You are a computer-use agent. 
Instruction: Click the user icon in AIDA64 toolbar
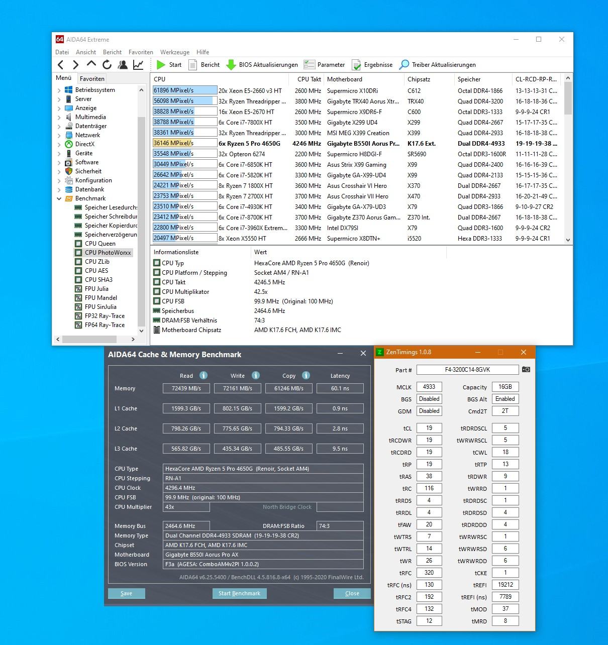pyautogui.click(x=123, y=65)
